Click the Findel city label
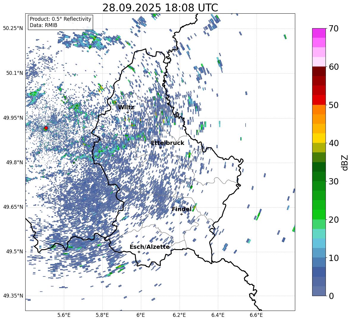This screenshot has width=352, height=321. [x=182, y=209]
